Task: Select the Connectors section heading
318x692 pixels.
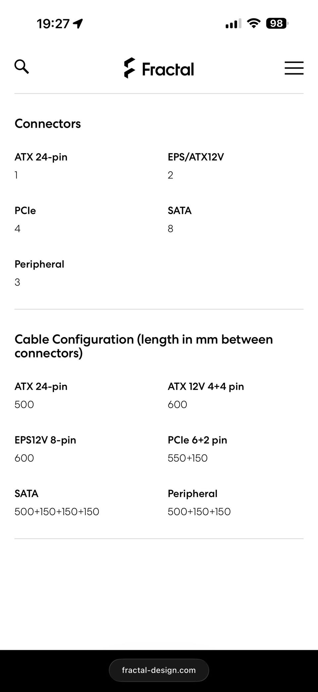Action: 48,124
